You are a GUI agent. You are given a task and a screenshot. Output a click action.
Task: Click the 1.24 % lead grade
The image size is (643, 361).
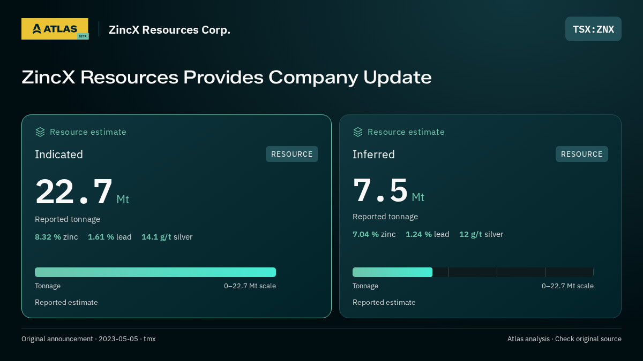tap(428, 234)
